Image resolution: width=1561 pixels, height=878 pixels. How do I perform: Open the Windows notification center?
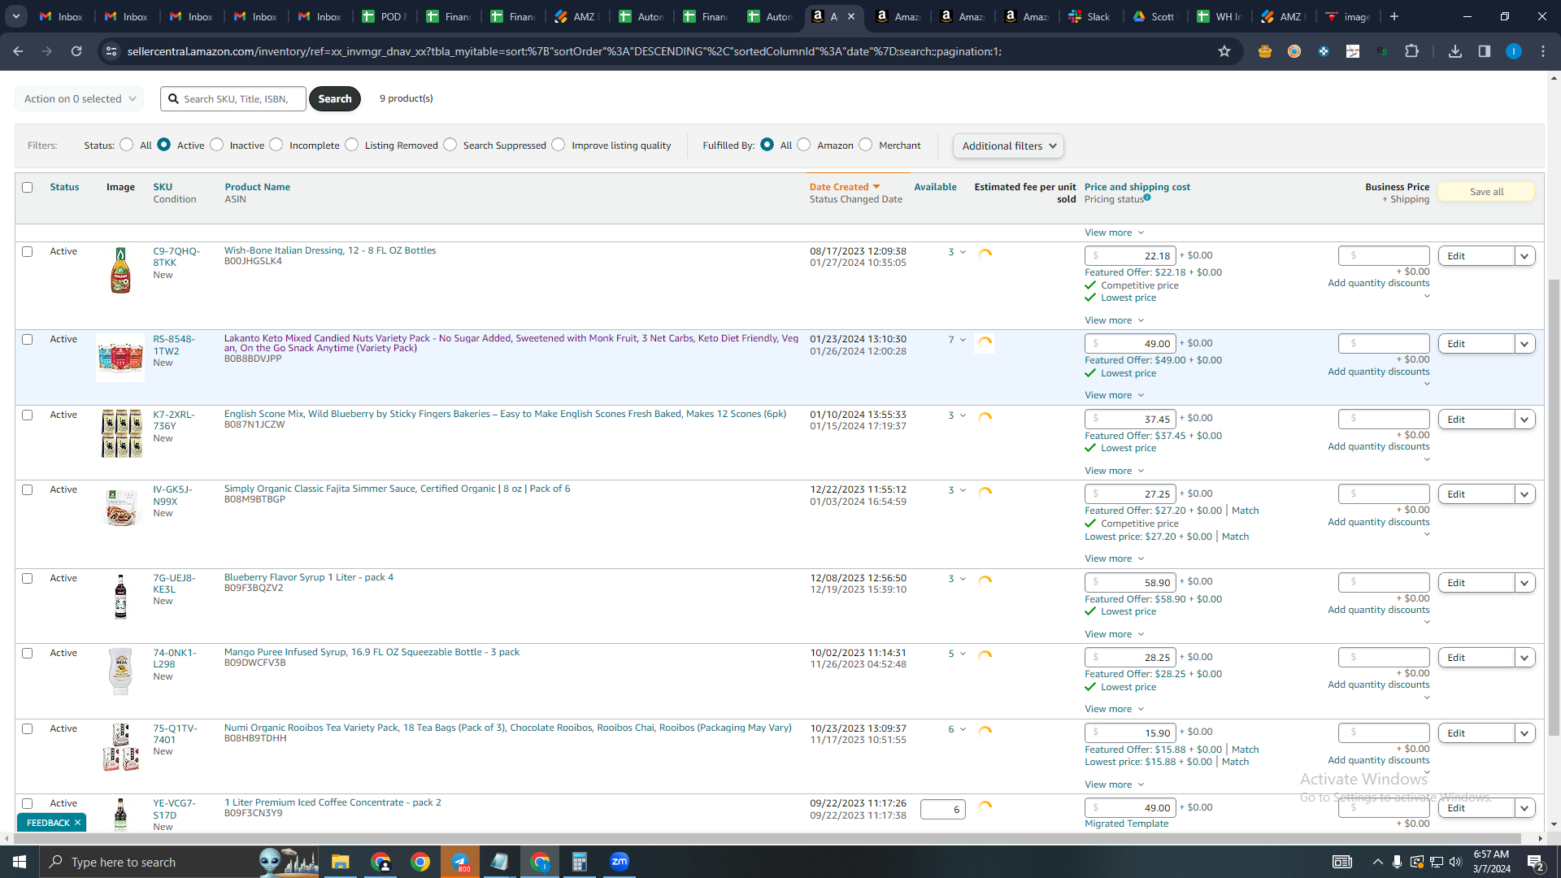pos(1535,862)
